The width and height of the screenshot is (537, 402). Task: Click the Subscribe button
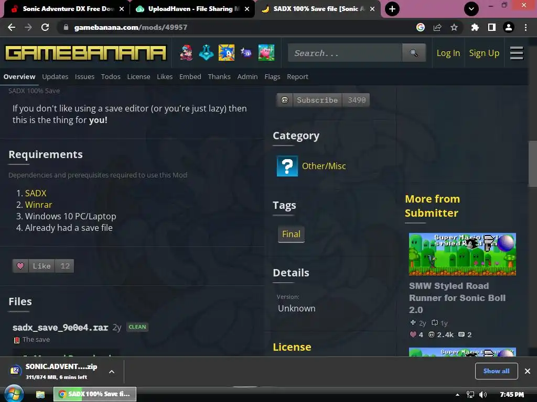317,100
